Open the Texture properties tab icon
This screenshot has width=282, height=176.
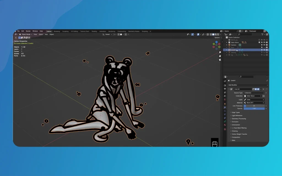point(225,129)
